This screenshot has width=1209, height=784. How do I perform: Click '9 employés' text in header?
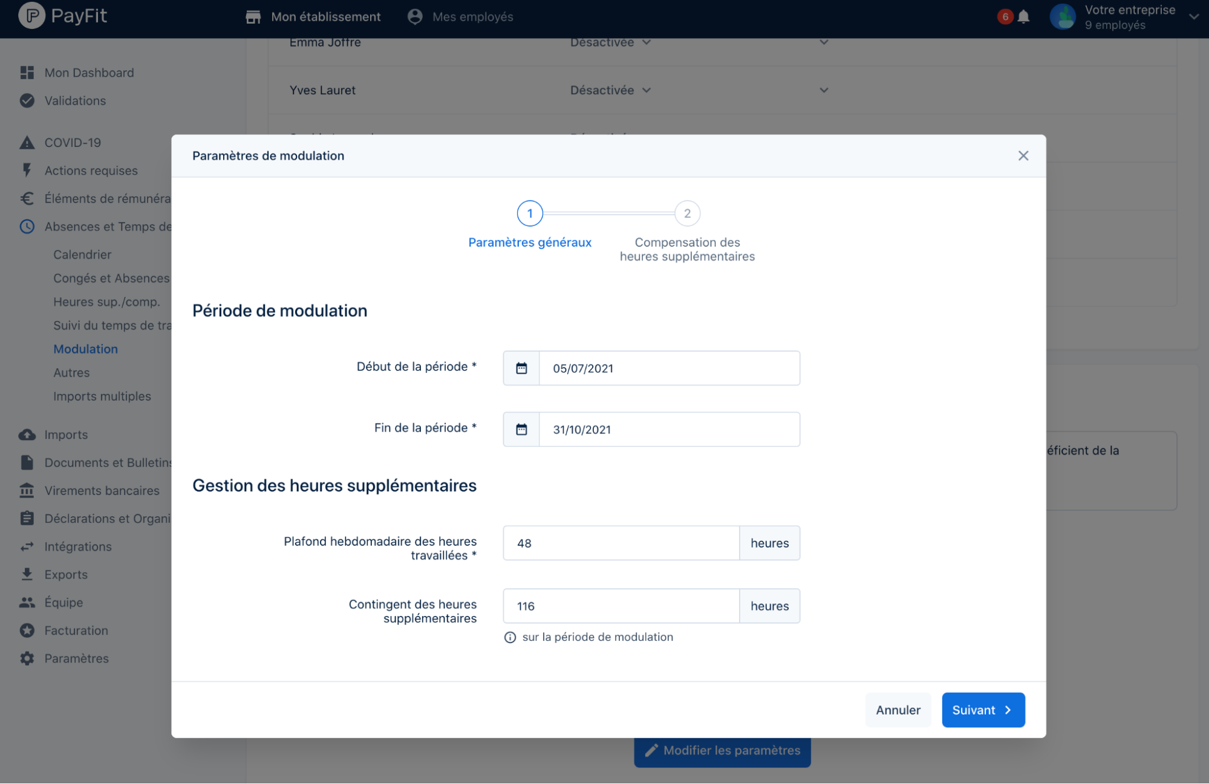pyautogui.click(x=1115, y=25)
